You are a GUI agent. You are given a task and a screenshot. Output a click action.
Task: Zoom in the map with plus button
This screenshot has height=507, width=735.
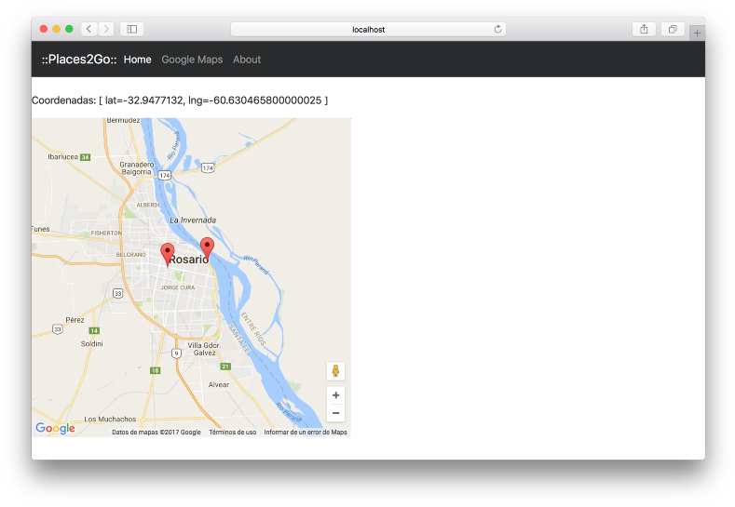click(x=335, y=395)
